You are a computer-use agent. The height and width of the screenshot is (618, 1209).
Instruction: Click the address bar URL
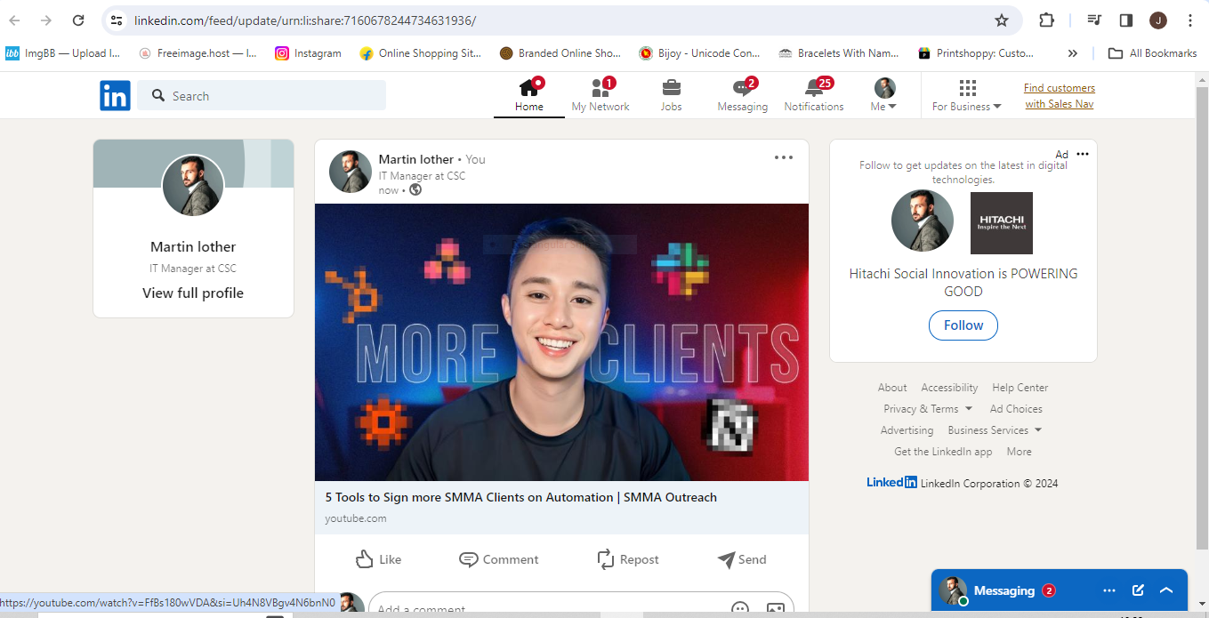click(305, 20)
